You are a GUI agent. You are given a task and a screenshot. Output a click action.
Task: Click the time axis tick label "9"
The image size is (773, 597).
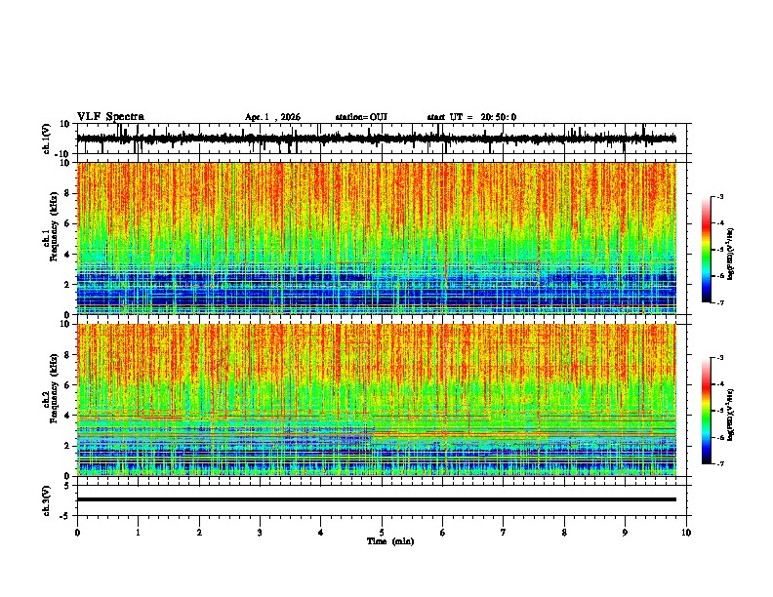(x=625, y=533)
